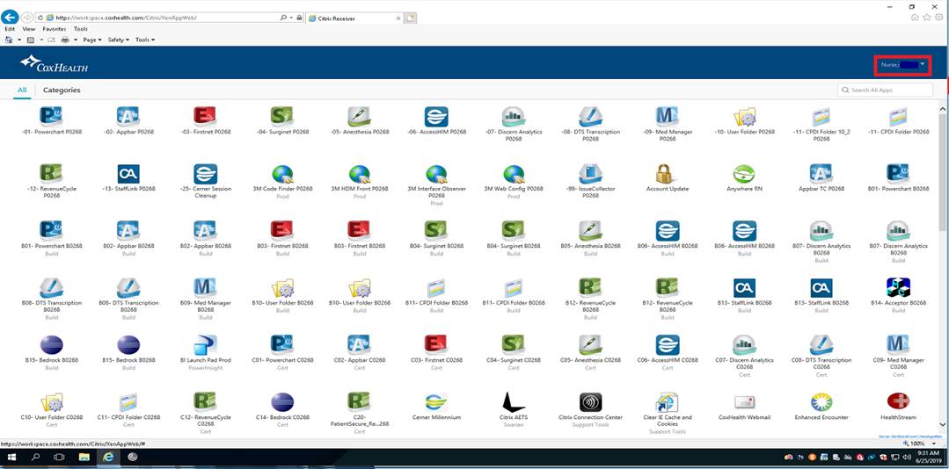
Task: Click the Windows Start button
Action: (11, 457)
